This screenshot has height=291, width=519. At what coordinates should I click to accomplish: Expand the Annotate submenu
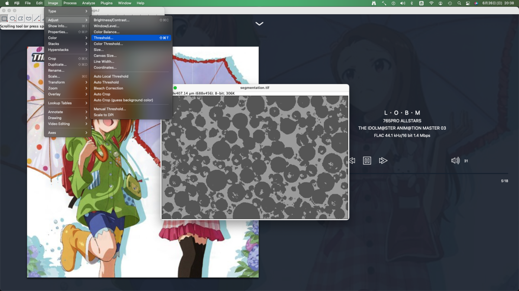pyautogui.click(x=67, y=112)
